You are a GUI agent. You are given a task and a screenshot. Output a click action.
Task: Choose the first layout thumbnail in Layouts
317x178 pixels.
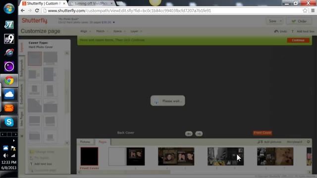[x=35, y=58]
